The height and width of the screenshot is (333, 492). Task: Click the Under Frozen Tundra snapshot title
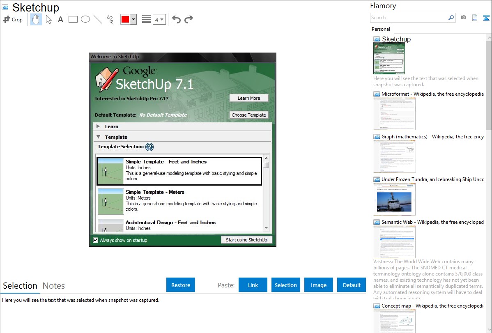[x=433, y=179]
